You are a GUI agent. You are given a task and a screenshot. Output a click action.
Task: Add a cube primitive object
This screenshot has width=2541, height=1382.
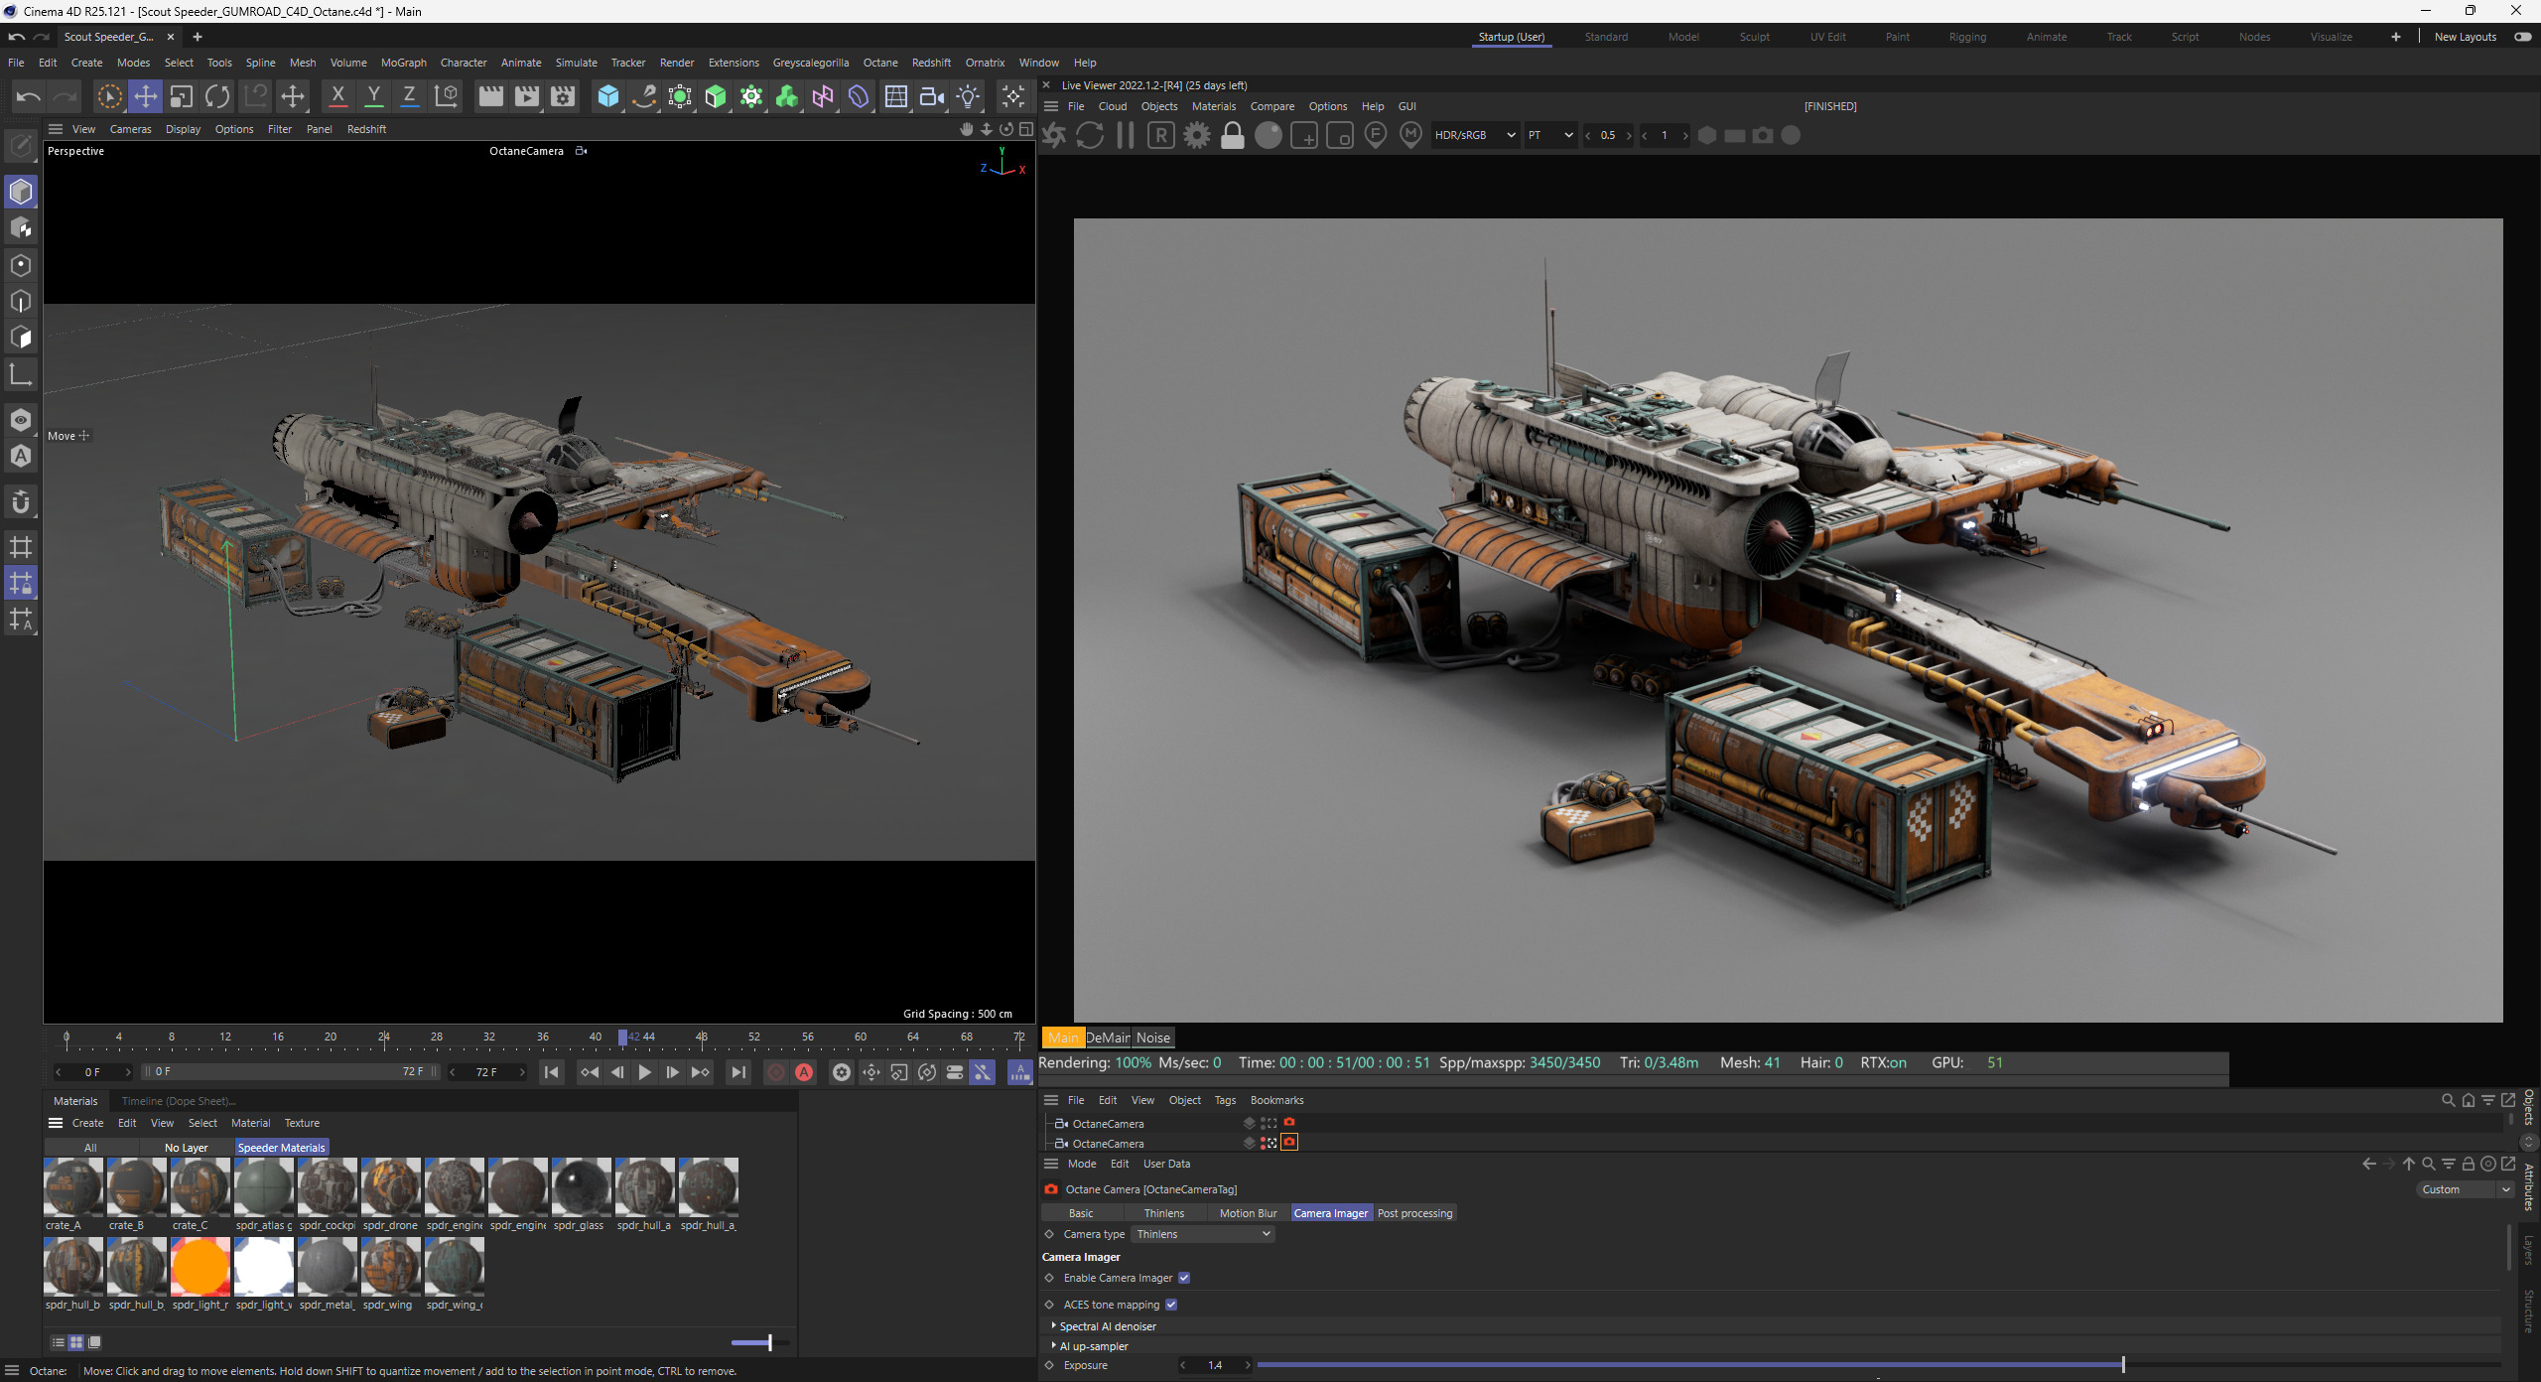[607, 96]
